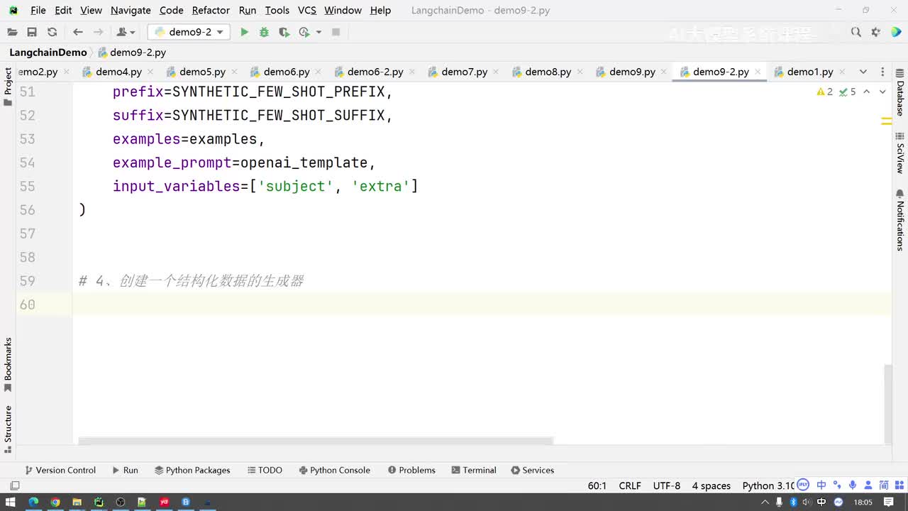Click the Save All toolbar icon
The height and width of the screenshot is (511, 908).
pos(32,32)
